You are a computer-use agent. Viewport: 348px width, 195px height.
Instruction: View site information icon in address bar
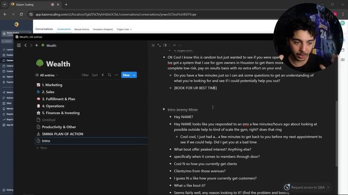point(31,15)
